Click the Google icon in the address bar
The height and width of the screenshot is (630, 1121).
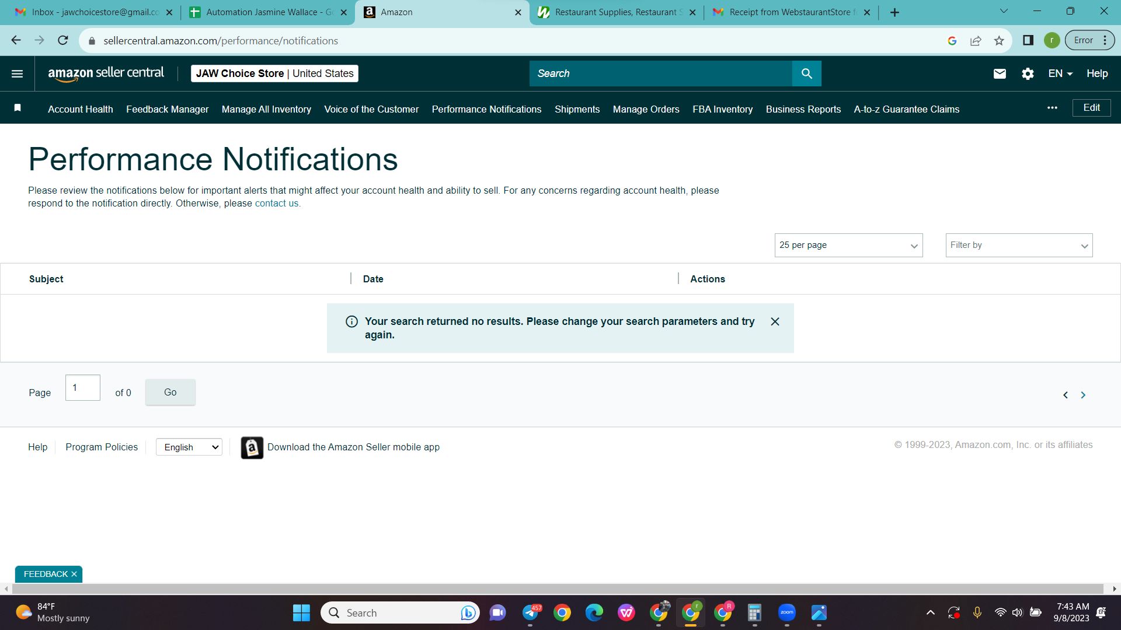(952, 40)
